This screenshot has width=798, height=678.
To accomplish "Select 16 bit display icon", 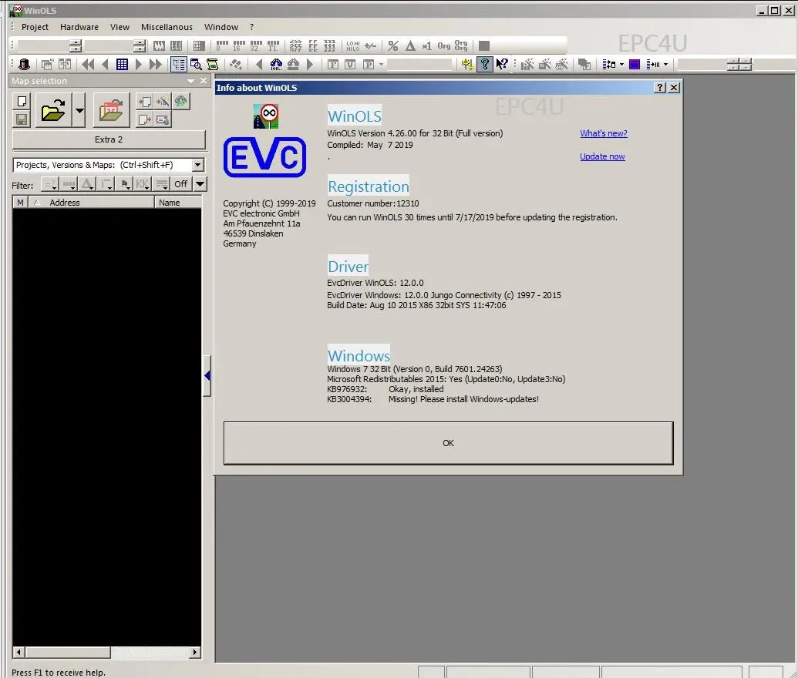I will pos(238,45).
